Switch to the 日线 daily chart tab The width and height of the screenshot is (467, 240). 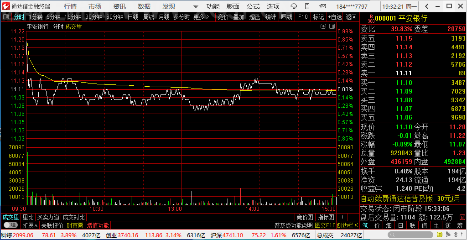point(133,17)
